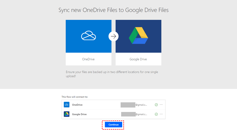Select the OneDrive label under the blue tile

88,59
